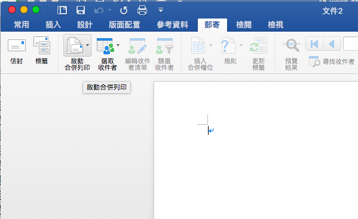Click the sidebar layout icon in title bar
The height and width of the screenshot is (219, 358).
pos(62,10)
